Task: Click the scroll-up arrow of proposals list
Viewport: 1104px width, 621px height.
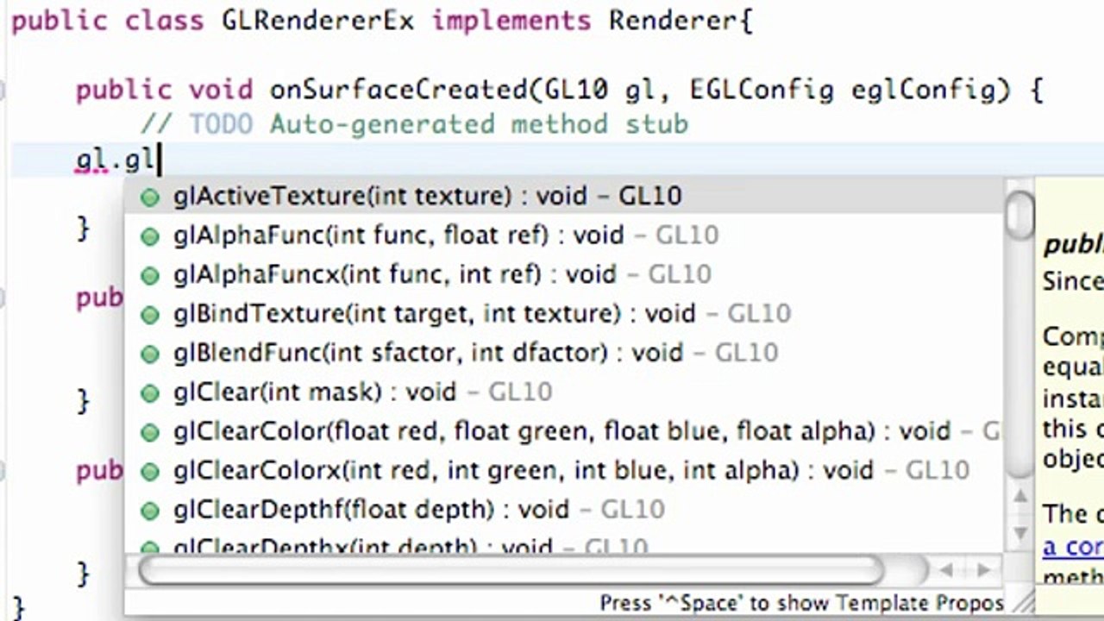Action: (1020, 496)
